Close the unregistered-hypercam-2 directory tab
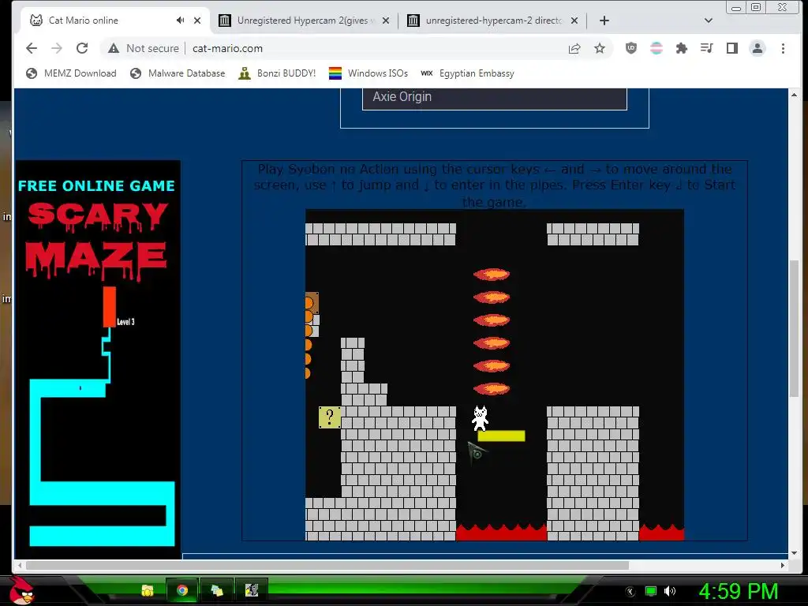 574,21
